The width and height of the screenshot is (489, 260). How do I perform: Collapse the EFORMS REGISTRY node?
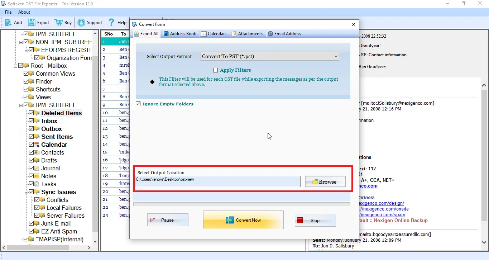(26, 50)
